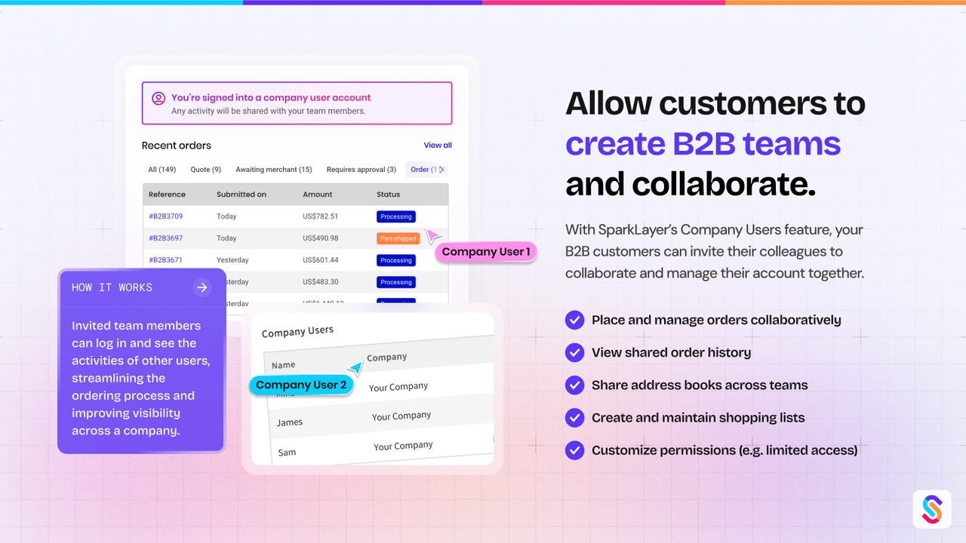Click the amount US$601.44

pyautogui.click(x=320, y=260)
